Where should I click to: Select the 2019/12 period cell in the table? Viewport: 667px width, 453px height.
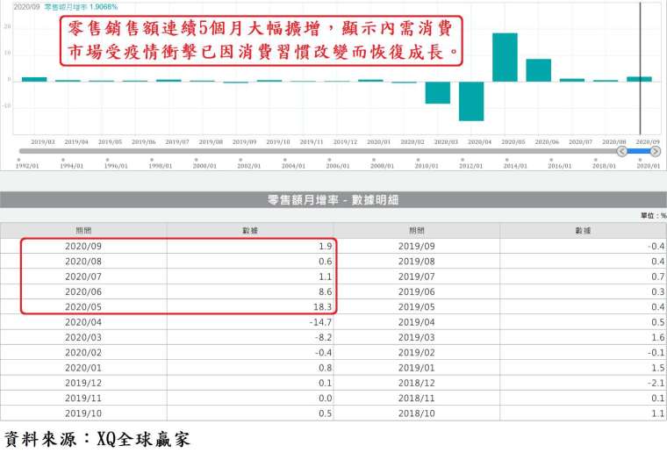pyautogui.click(x=83, y=383)
